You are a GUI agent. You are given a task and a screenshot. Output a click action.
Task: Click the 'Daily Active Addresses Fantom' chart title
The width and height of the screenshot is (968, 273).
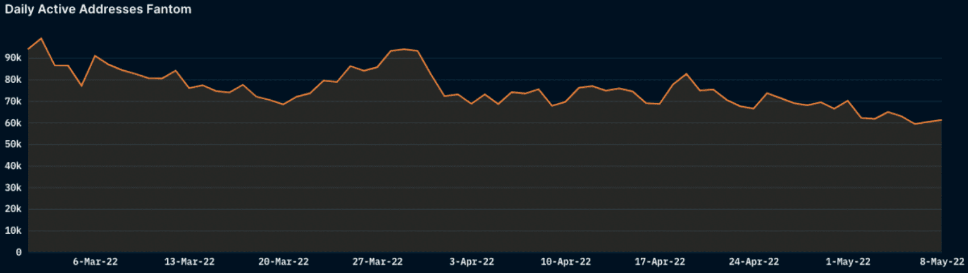(98, 9)
